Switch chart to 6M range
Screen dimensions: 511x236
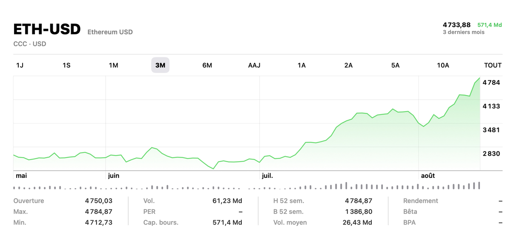(x=207, y=65)
